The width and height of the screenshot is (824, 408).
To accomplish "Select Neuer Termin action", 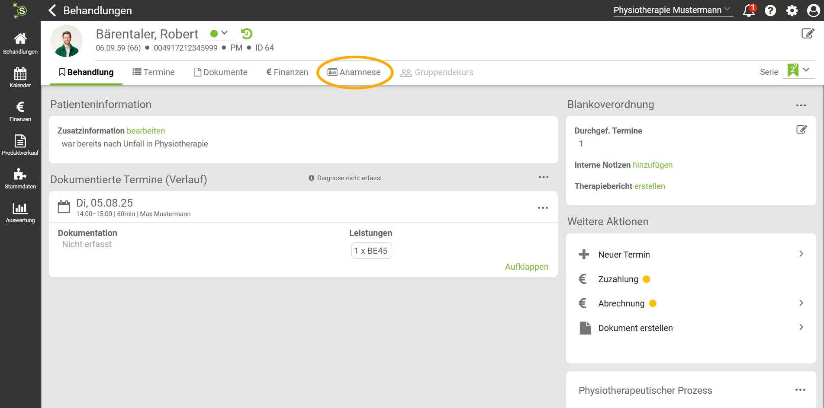I will 624,255.
